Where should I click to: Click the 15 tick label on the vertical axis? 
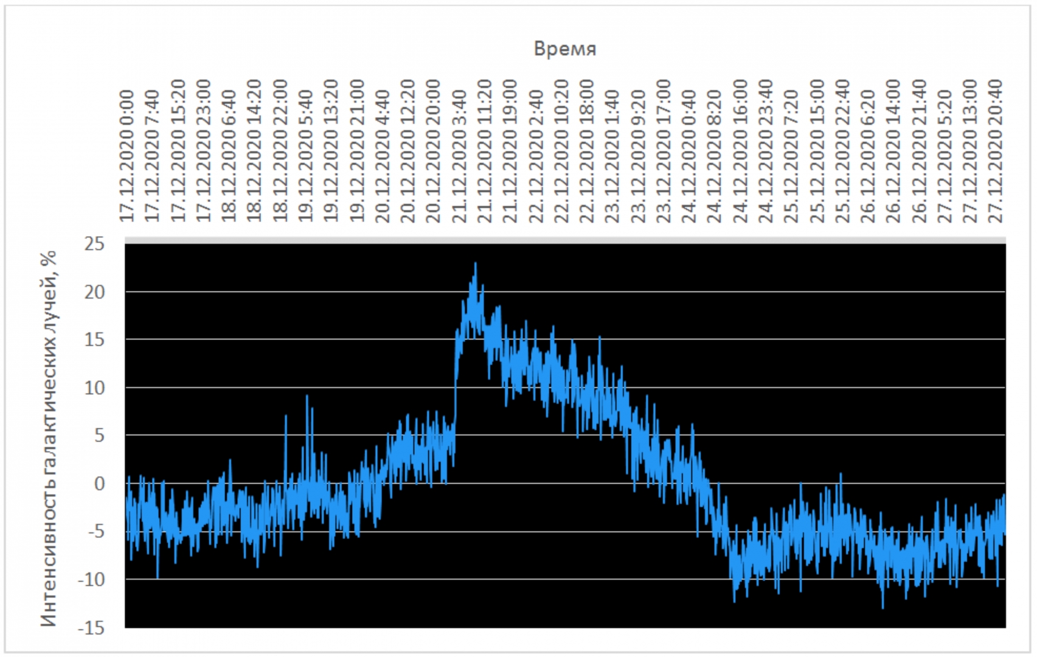[94, 339]
